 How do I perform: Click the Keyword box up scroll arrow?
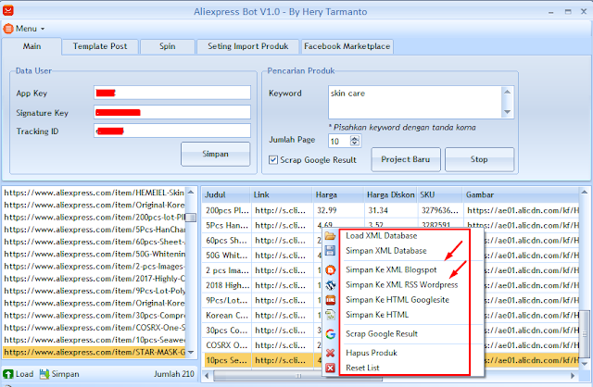(x=508, y=92)
